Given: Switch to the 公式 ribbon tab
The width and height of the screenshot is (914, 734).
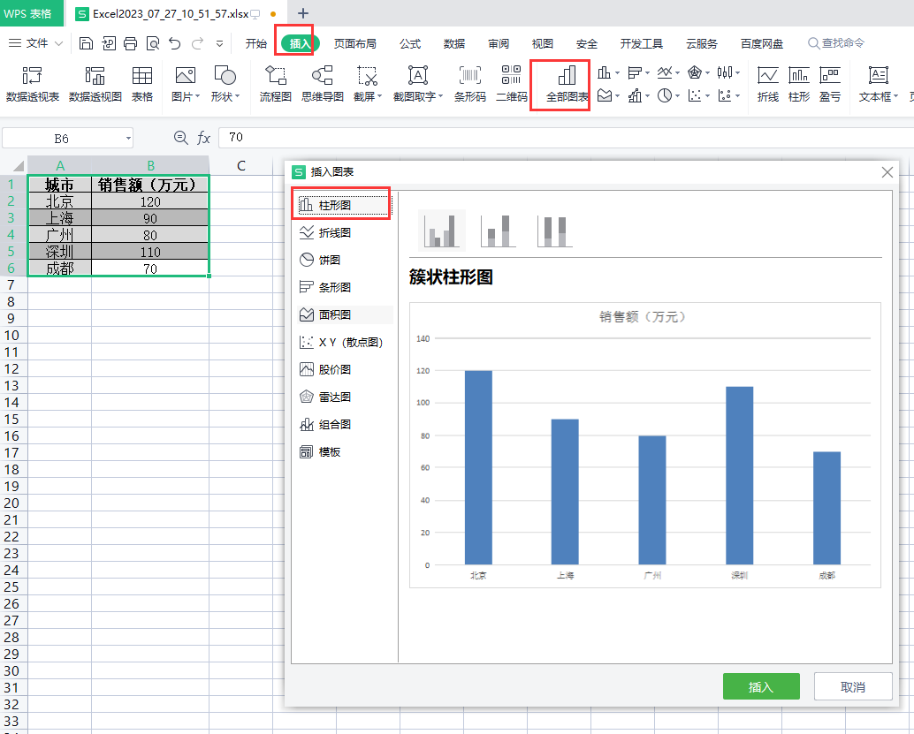Looking at the screenshot, I should [x=410, y=43].
